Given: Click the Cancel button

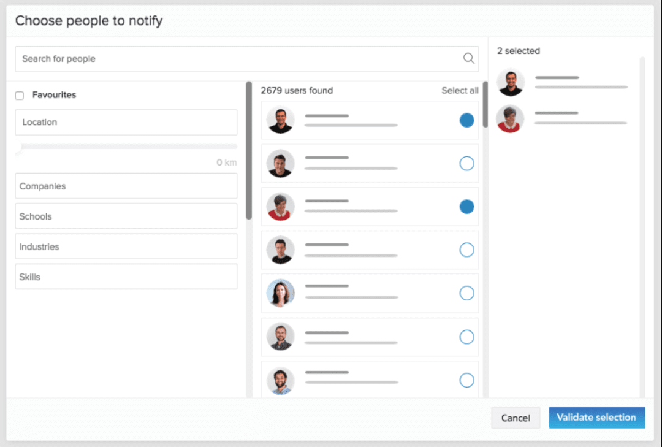Looking at the screenshot, I should (x=516, y=418).
